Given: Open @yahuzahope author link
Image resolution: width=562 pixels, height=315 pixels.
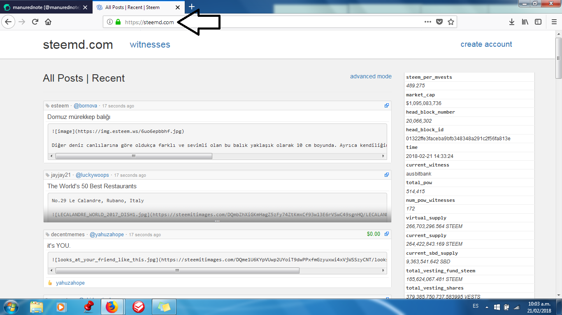Looking at the screenshot, I should [107, 235].
